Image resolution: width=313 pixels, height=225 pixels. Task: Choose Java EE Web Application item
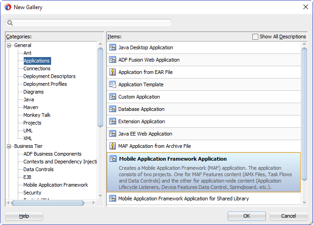[x=203, y=134]
